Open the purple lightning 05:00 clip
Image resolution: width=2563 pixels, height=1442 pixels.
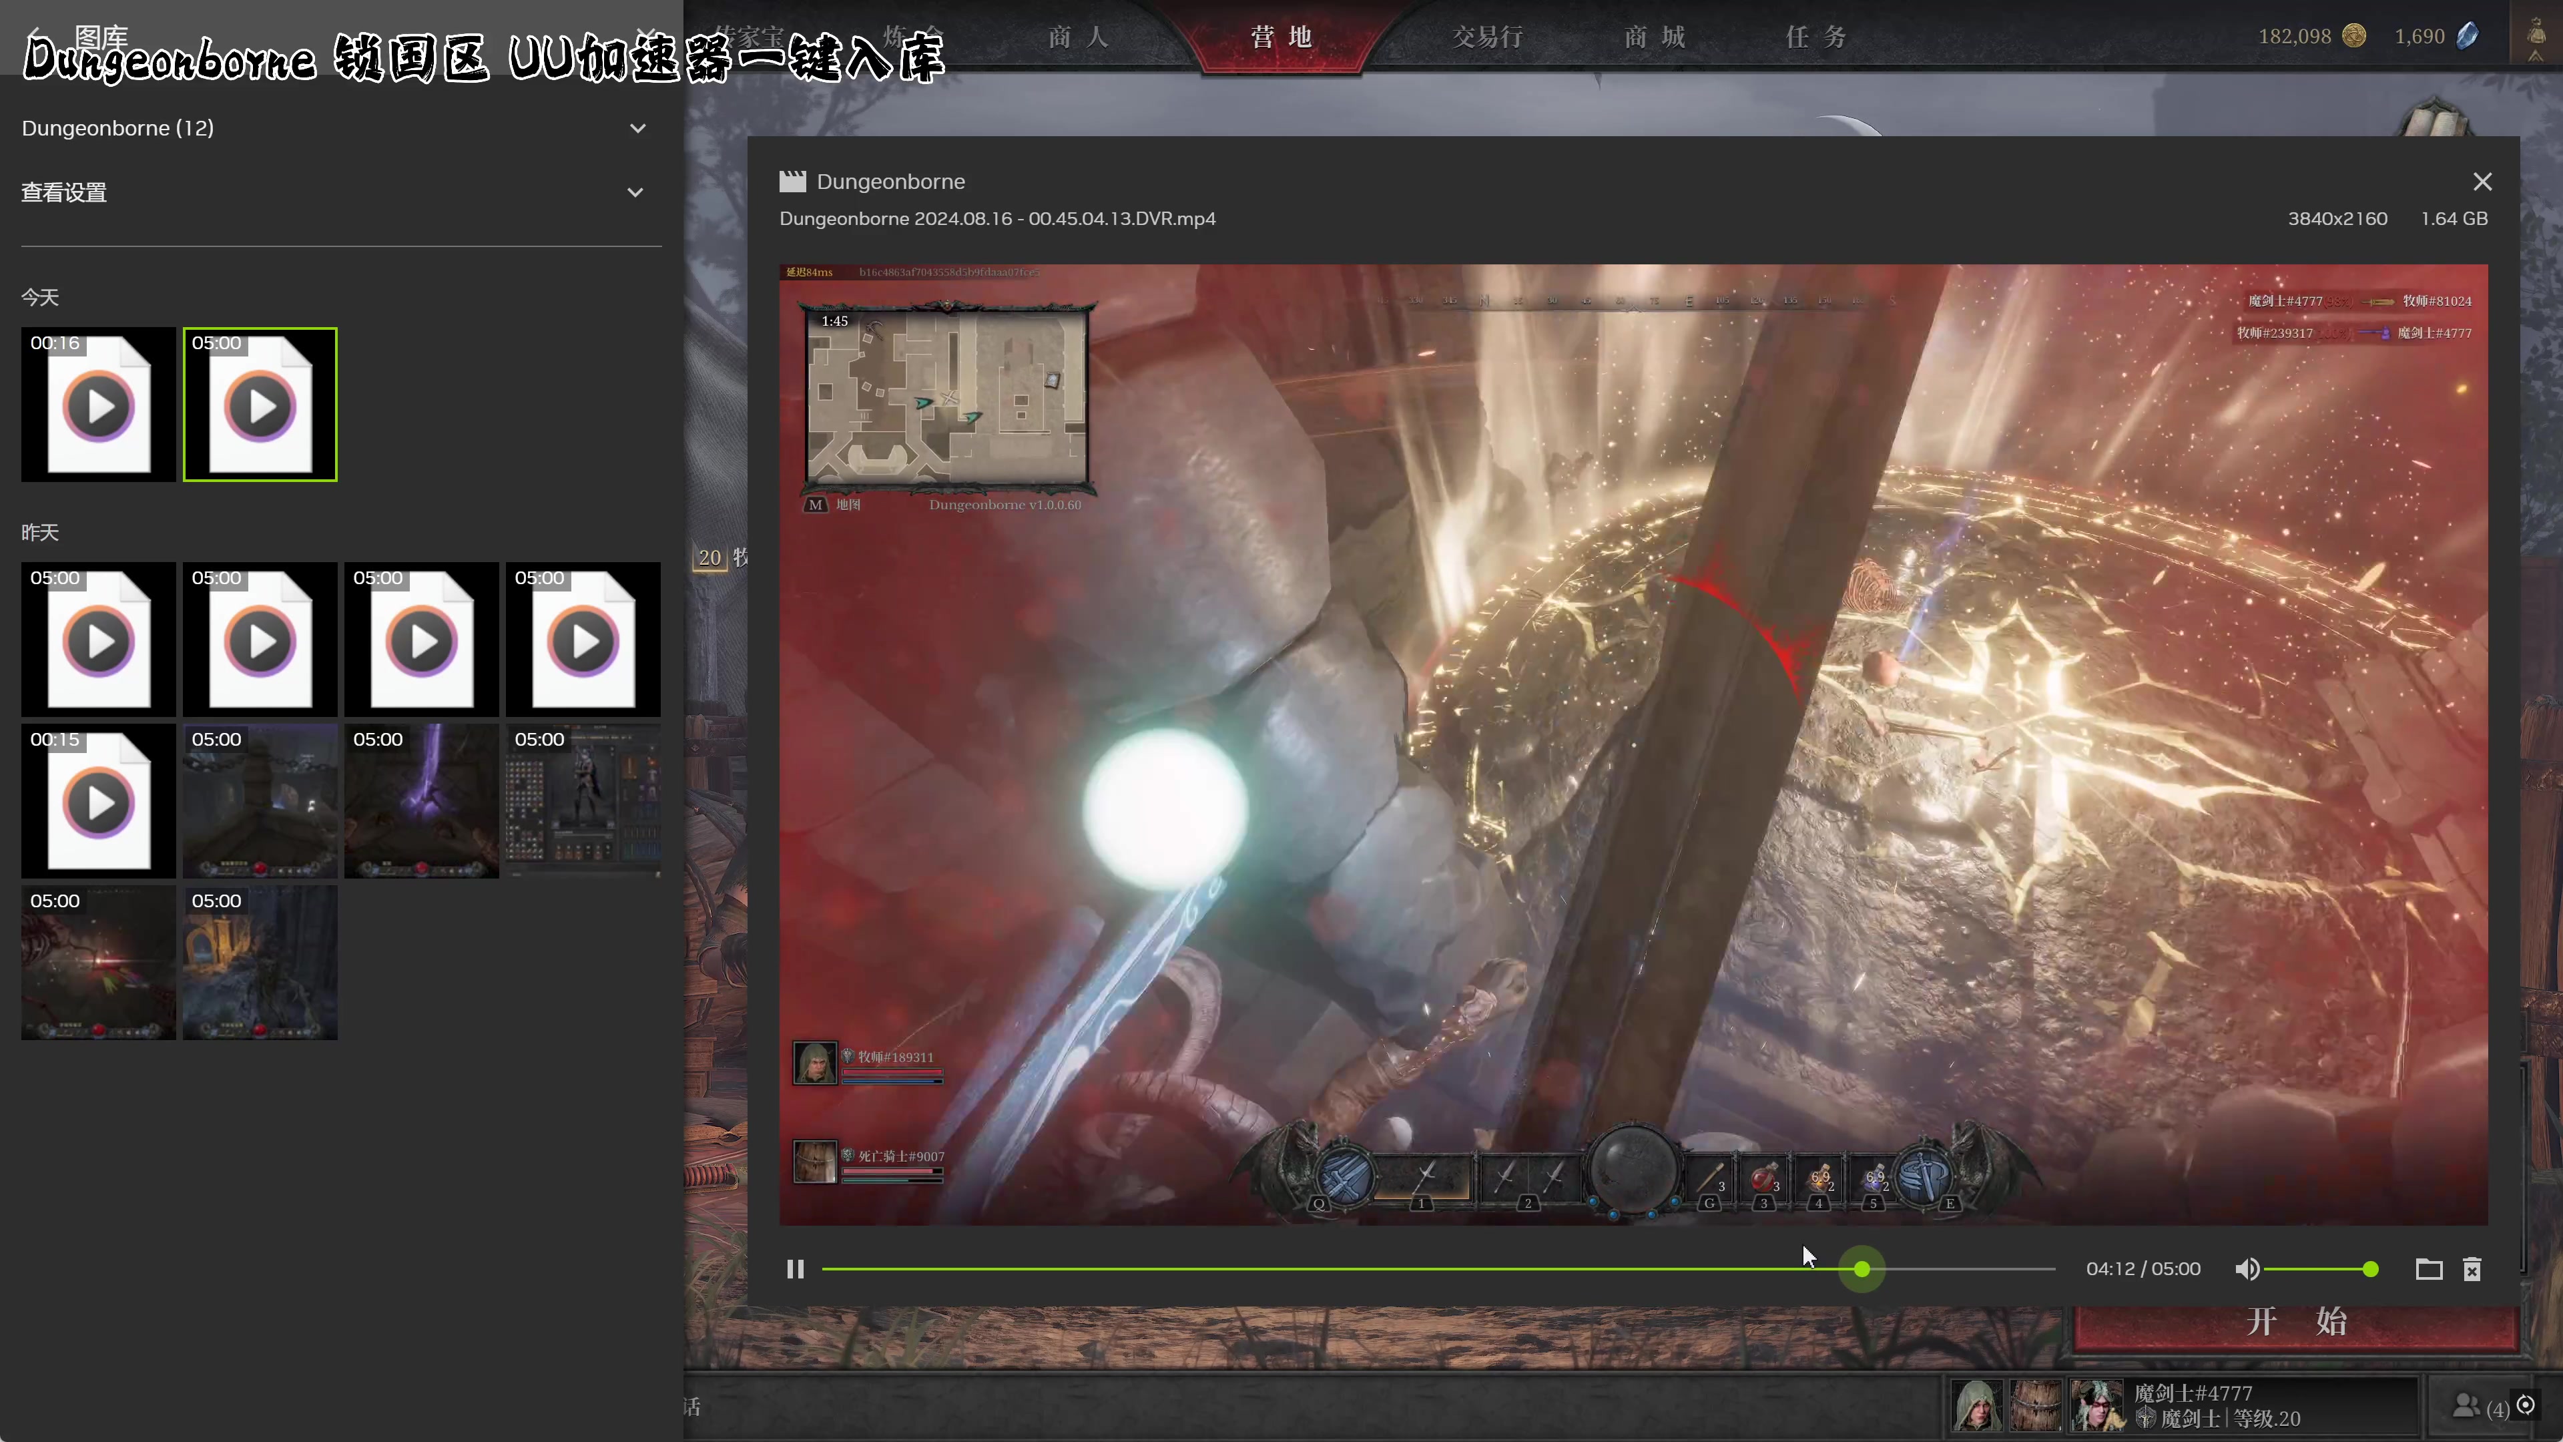tap(422, 801)
